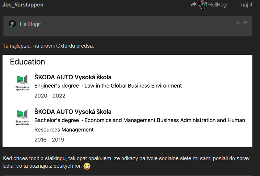Click second Škoda Auto Vysoká škola logo
This screenshot has height=176, width=260.
pyautogui.click(x=22, y=117)
